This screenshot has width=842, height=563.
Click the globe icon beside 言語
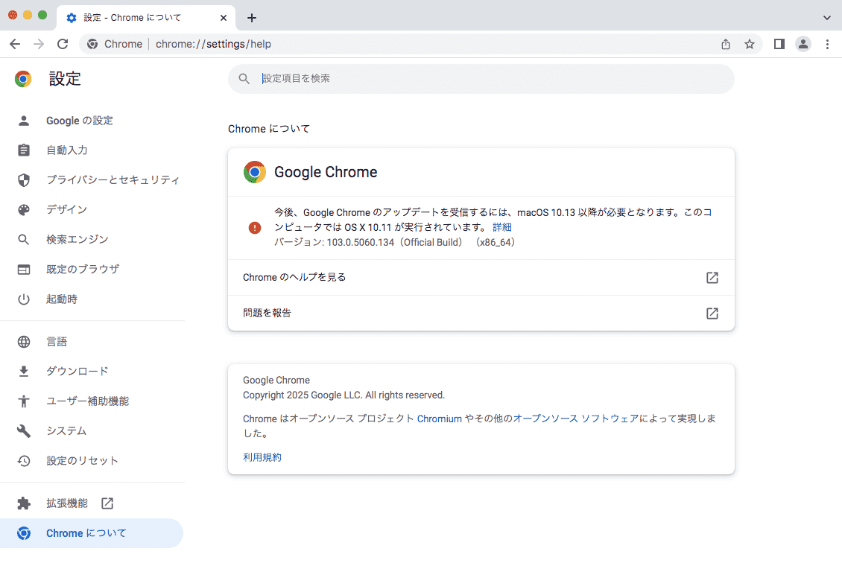pyautogui.click(x=24, y=342)
